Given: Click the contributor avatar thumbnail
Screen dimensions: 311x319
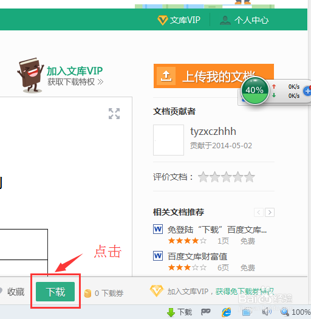Looking at the screenshot, I should pyautogui.click(x=168, y=140).
